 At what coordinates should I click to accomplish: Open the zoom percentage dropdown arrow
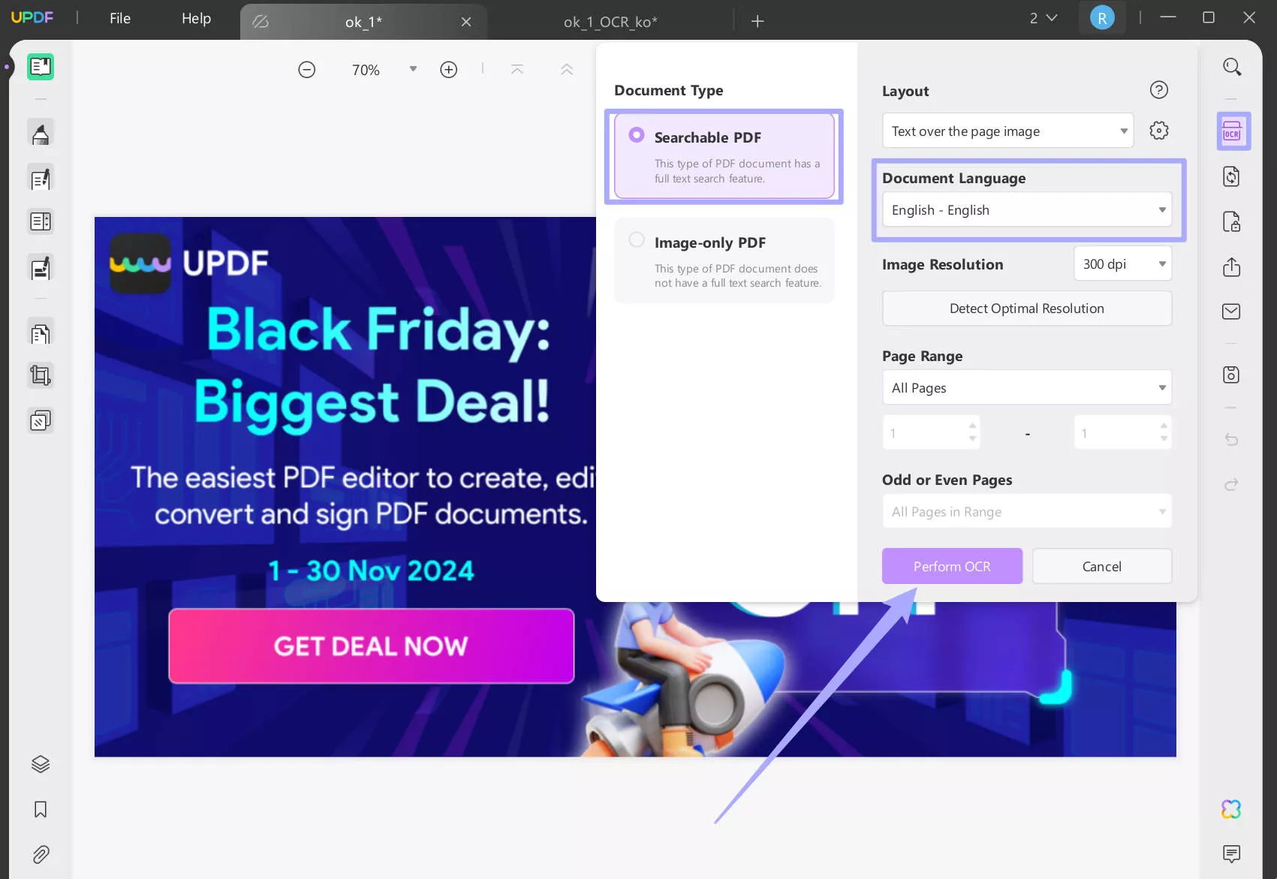click(413, 69)
